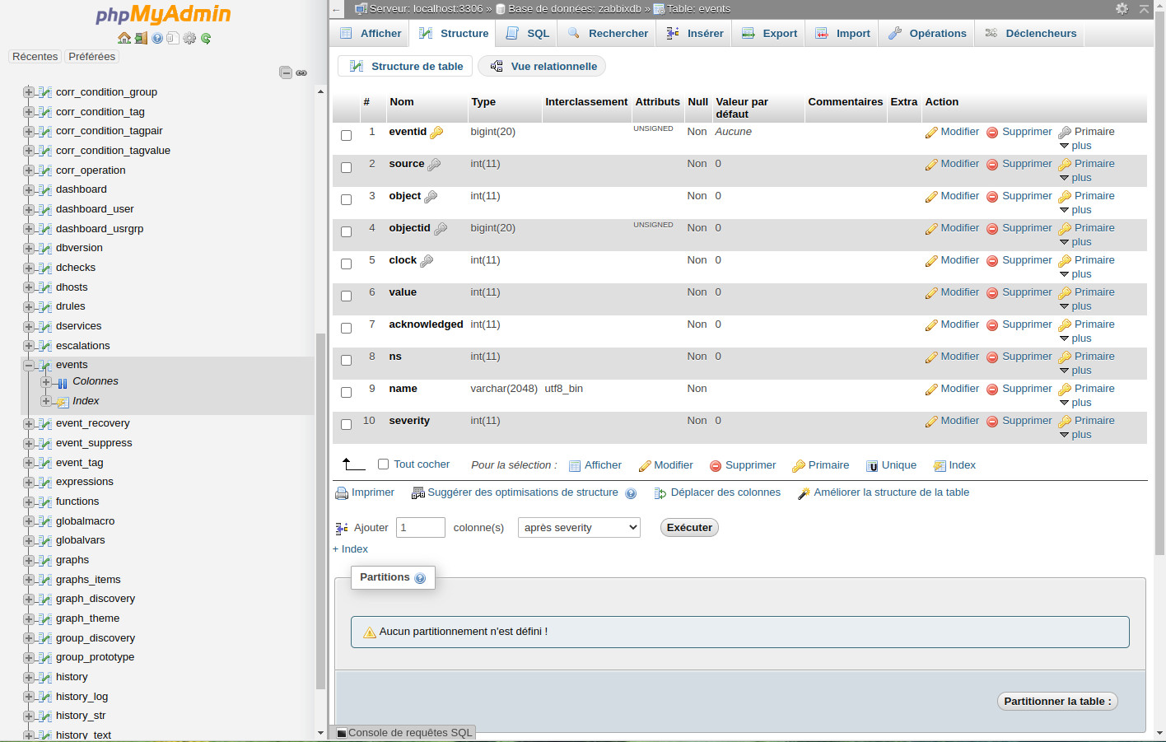1166x742 pixels.
Task: Open the Opérations tab
Action: (x=928, y=34)
